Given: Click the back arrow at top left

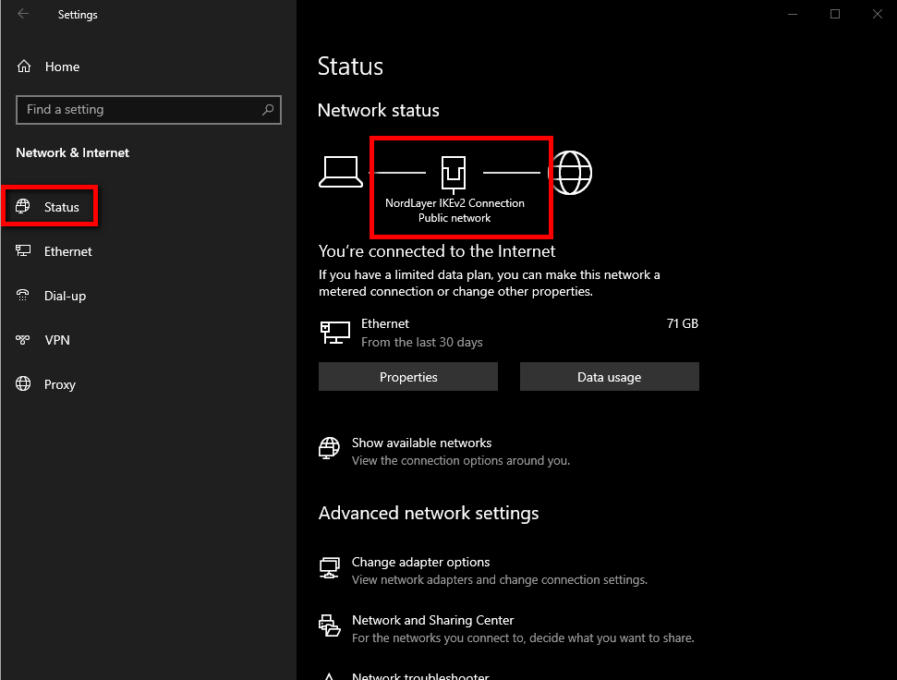Looking at the screenshot, I should (22, 14).
